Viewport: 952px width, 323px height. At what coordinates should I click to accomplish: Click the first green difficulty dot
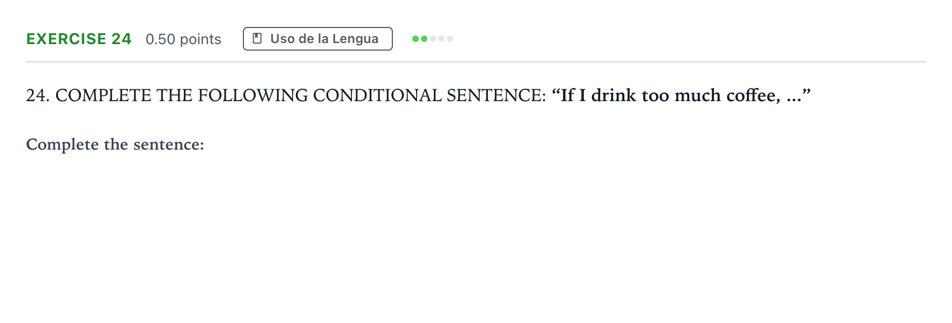(x=416, y=39)
